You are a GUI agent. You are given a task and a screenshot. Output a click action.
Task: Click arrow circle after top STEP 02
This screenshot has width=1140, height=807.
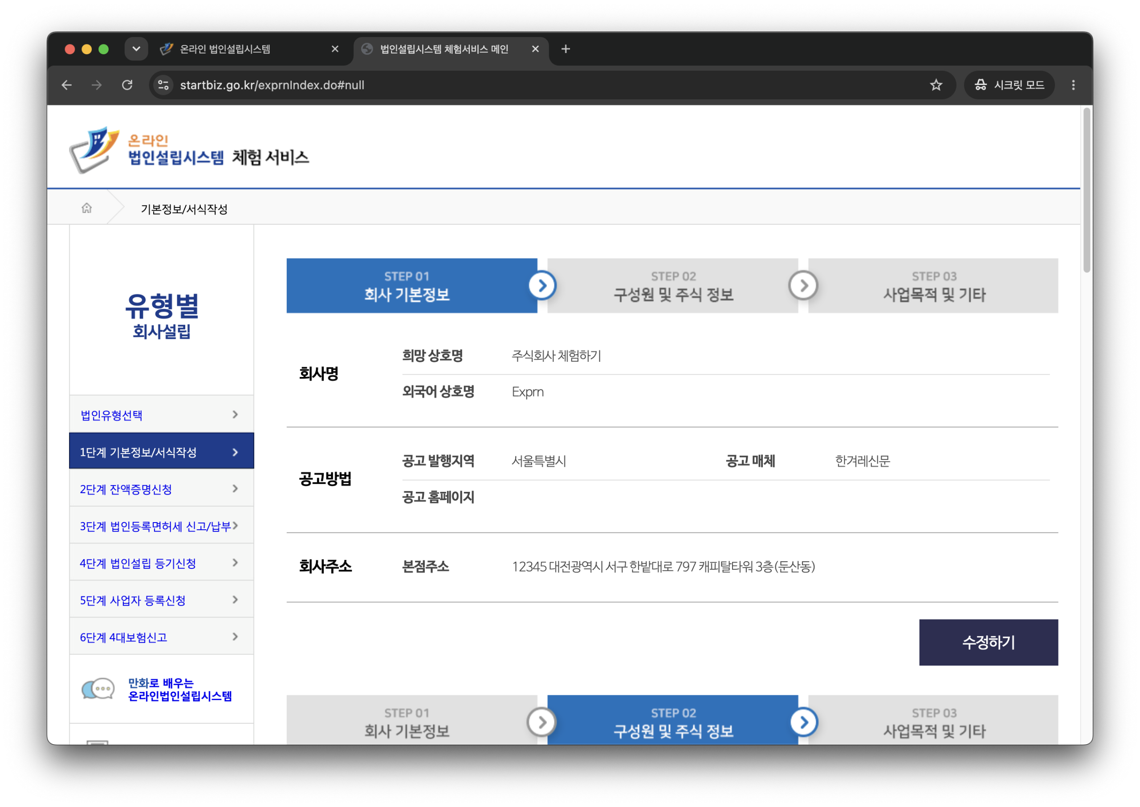point(803,285)
